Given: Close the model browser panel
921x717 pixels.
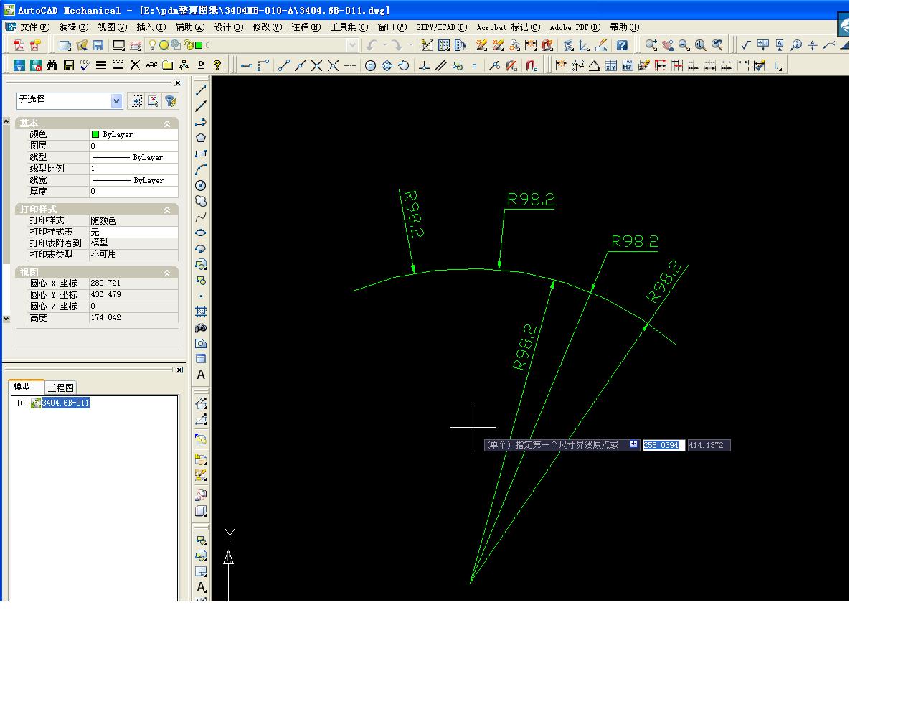Looking at the screenshot, I should point(179,370).
